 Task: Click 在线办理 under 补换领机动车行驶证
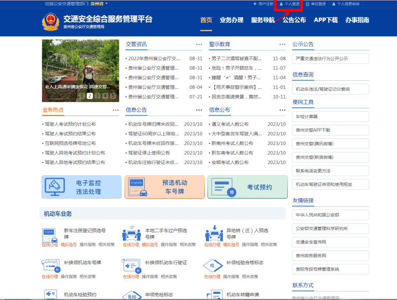[x=131, y=277]
